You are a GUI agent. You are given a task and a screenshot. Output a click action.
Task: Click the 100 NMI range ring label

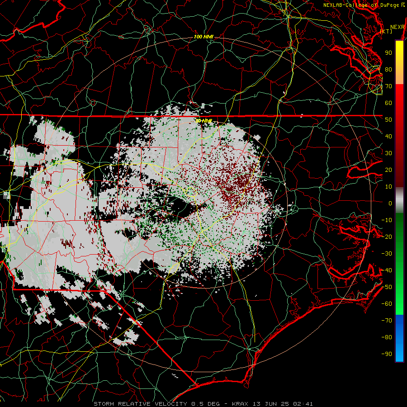pyautogui.click(x=203, y=37)
